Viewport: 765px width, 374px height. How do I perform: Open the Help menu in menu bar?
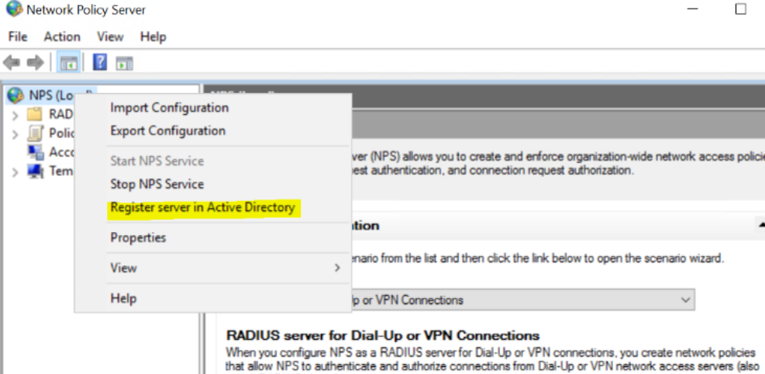pos(153,36)
